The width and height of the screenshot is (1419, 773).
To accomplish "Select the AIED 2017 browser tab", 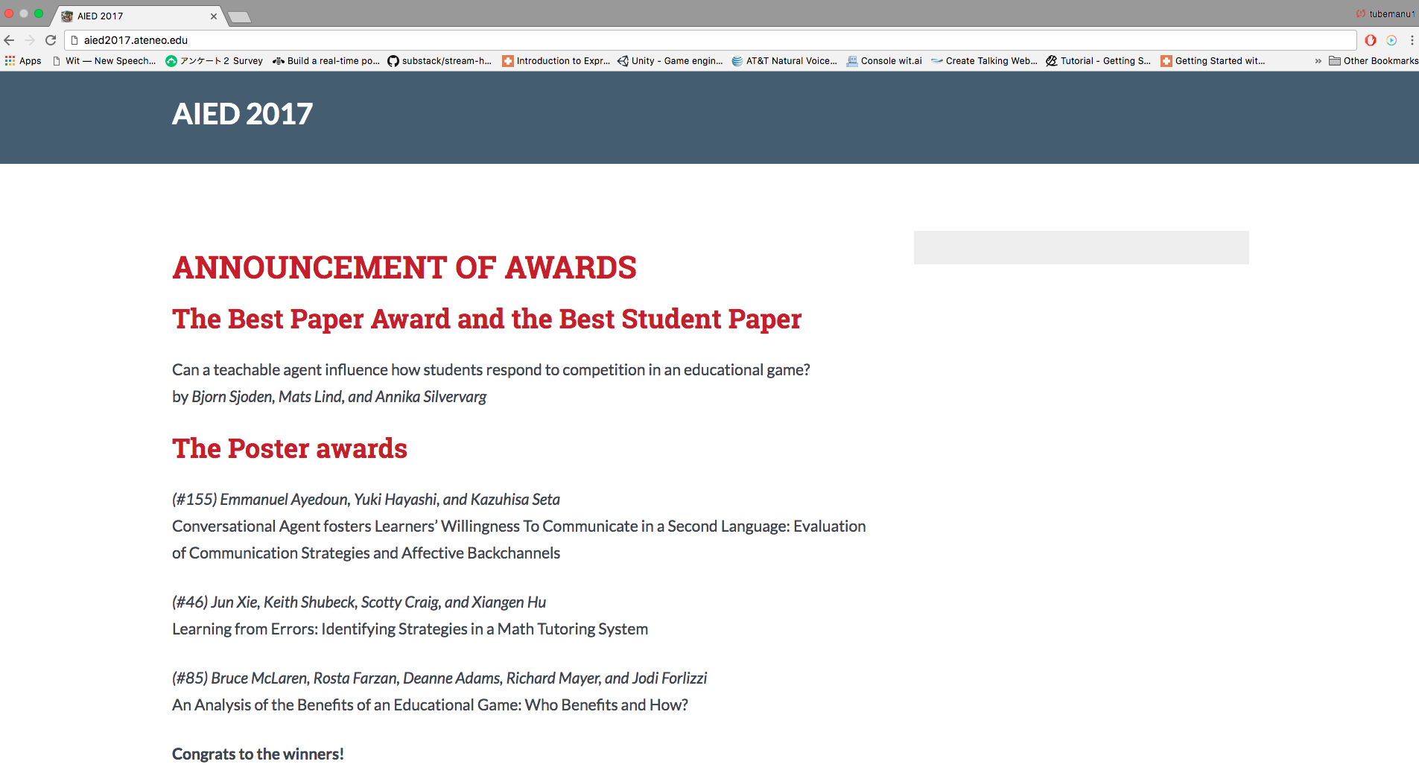I will click(134, 16).
